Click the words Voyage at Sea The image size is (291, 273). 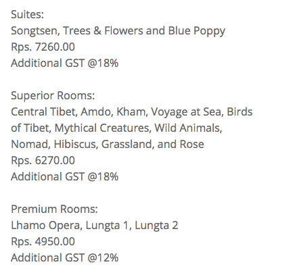pos(187,112)
